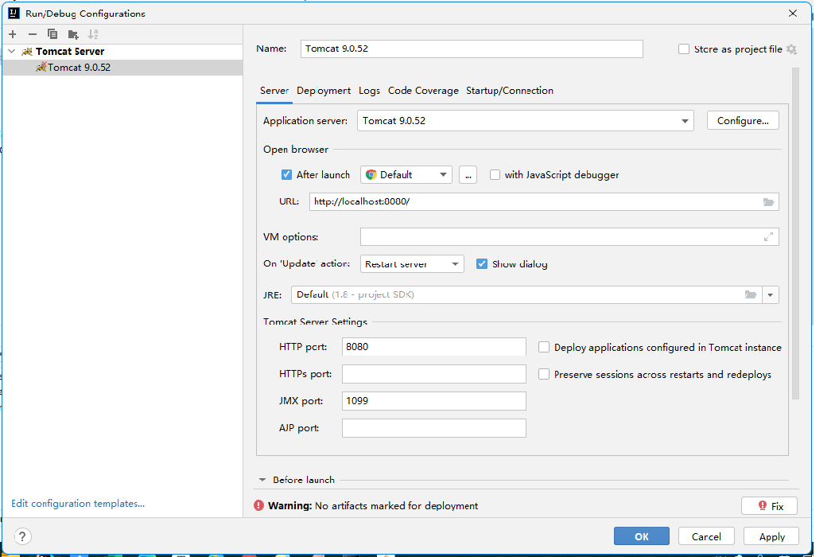835x557 pixels.
Task: Open JRE dropdown arrow
Action: [x=770, y=294]
